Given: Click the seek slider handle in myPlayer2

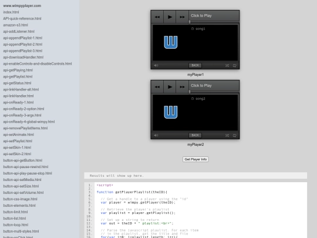Looking at the screenshot, I should pos(190,92).
